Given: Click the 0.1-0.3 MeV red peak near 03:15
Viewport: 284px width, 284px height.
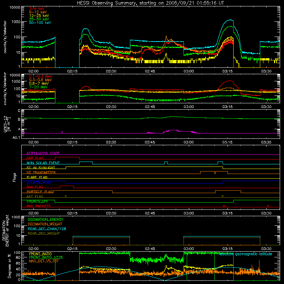Looking at the screenshot, I should point(230,81).
